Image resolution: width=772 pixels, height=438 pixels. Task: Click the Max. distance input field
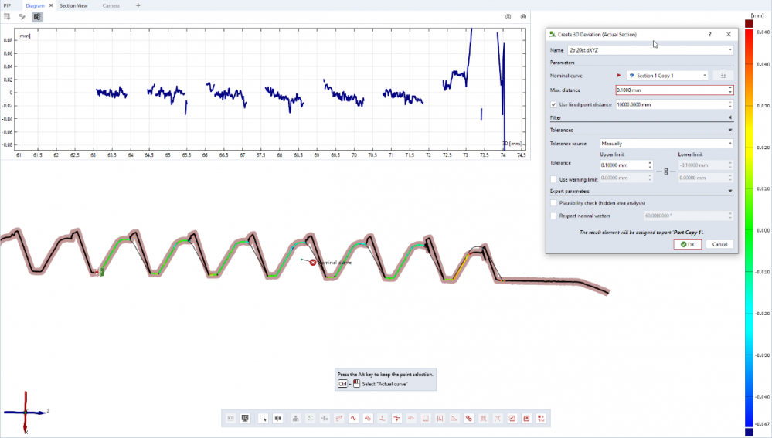(x=672, y=90)
